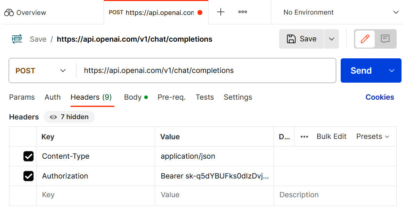Open a new tab with plus icon
This screenshot has height=208, width=405.
coord(221,12)
